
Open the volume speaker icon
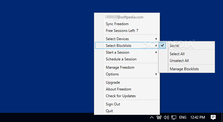(x=166, y=117)
